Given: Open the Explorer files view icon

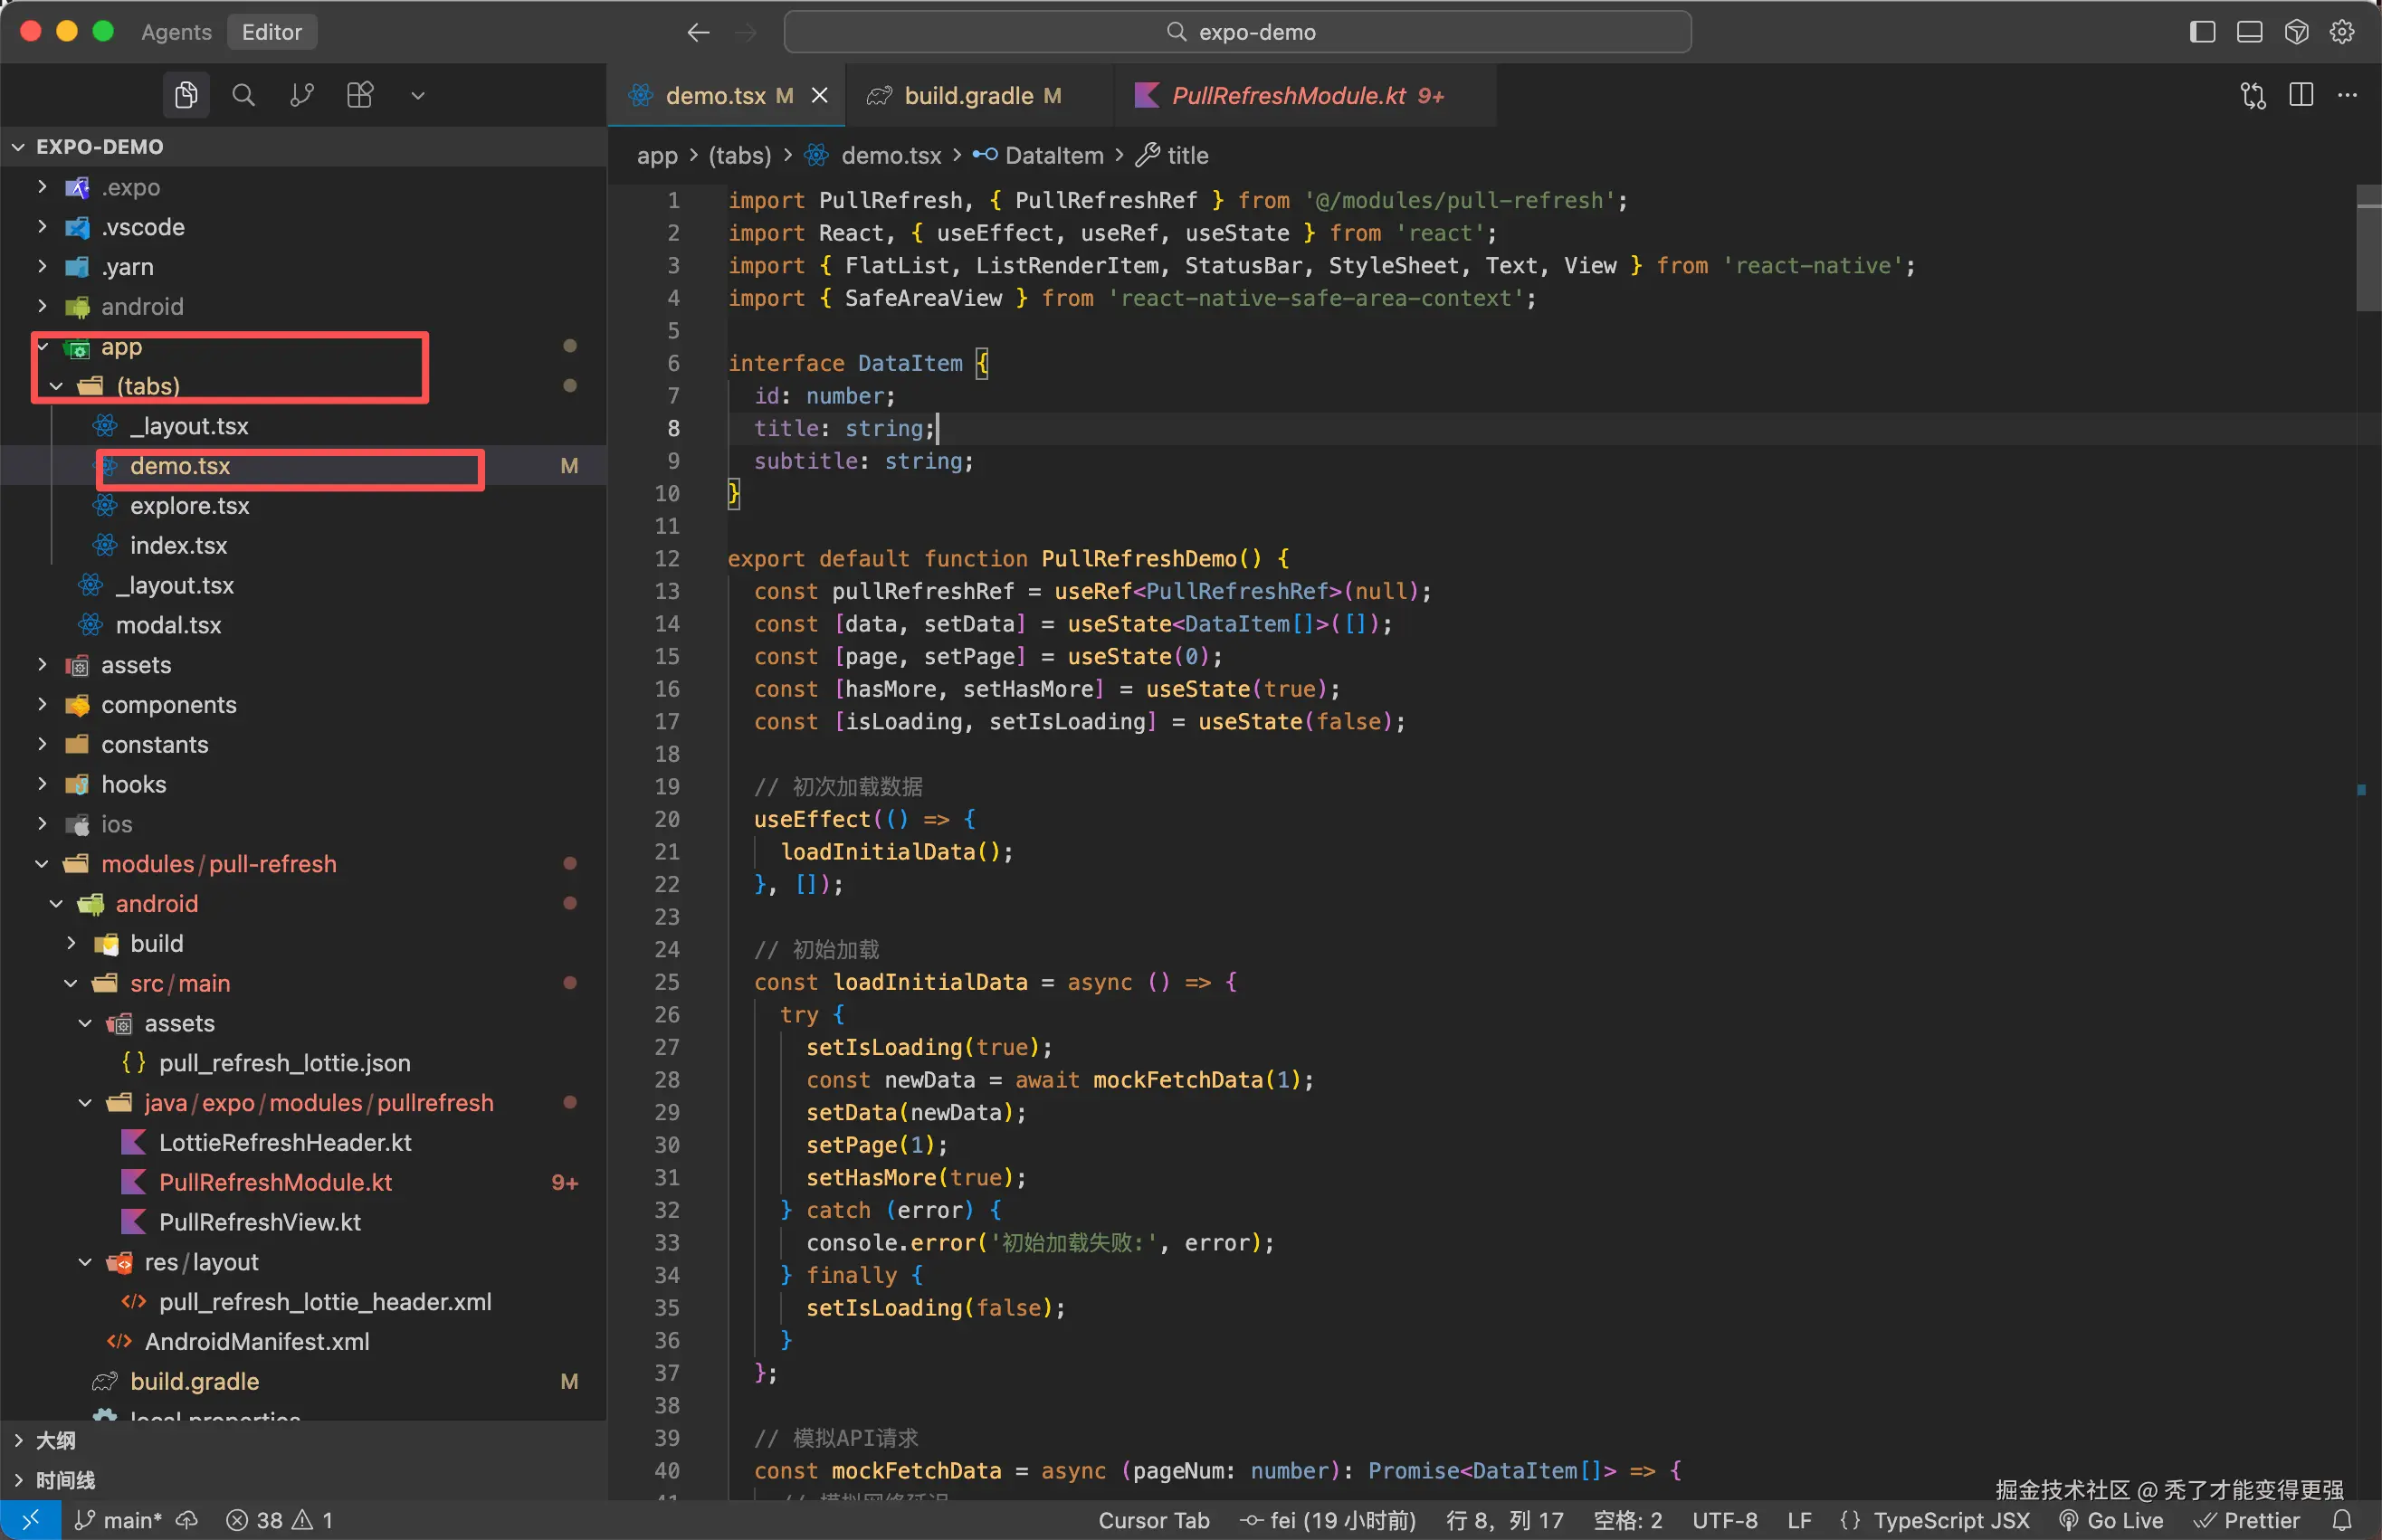Looking at the screenshot, I should [x=186, y=95].
